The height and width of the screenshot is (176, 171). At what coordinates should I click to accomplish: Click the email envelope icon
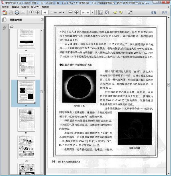pos(23,12)
